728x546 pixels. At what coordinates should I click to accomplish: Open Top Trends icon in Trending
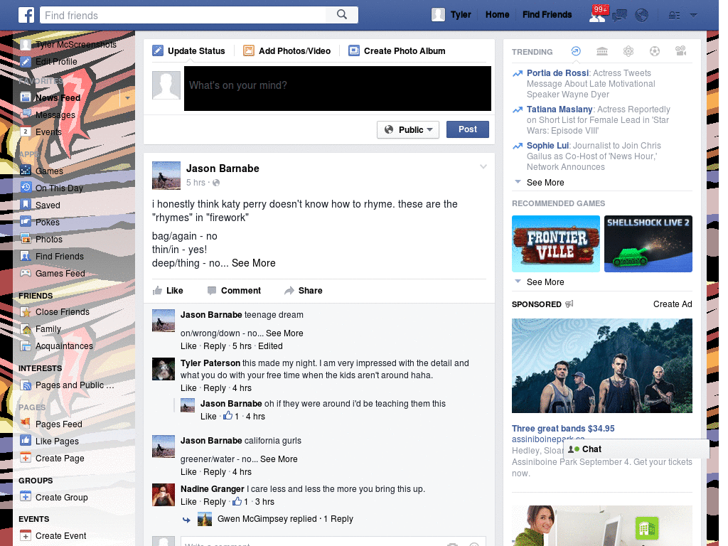click(576, 51)
